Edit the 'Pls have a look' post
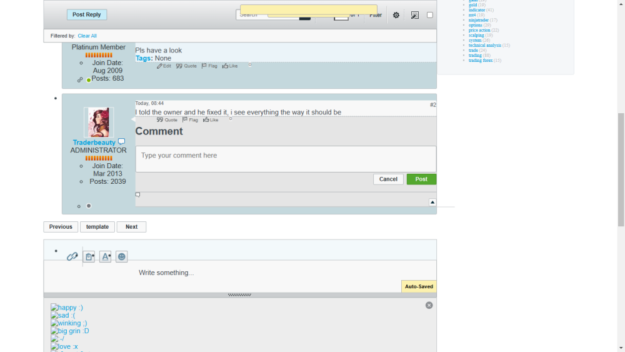The image size is (625, 352). coord(164,66)
